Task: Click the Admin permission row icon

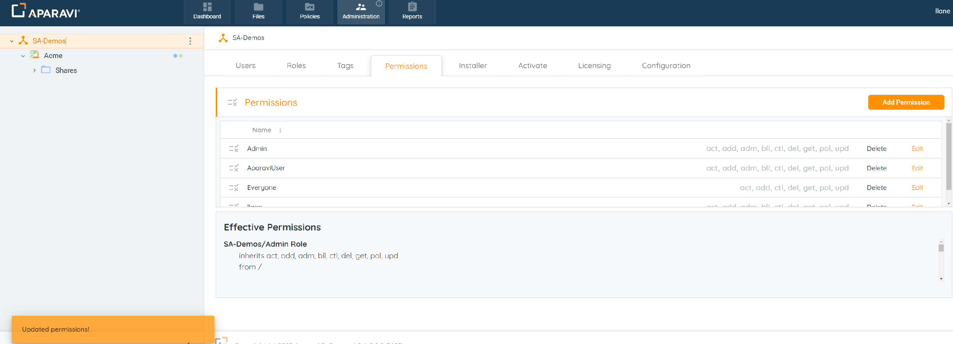Action: (x=233, y=148)
